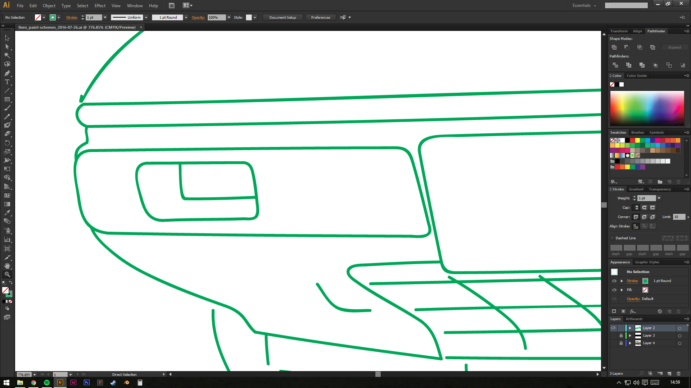691x388 pixels.
Task: Expand Layer 3 contents
Action: pyautogui.click(x=630, y=336)
